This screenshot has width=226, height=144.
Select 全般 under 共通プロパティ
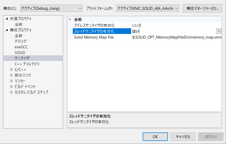pyautogui.click(x=19, y=24)
